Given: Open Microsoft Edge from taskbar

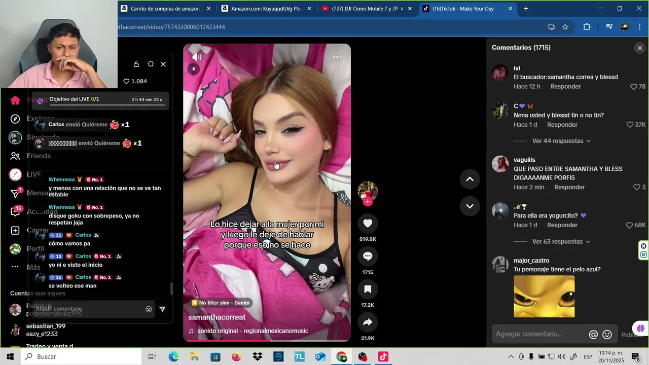Looking at the screenshot, I should click(173, 357).
